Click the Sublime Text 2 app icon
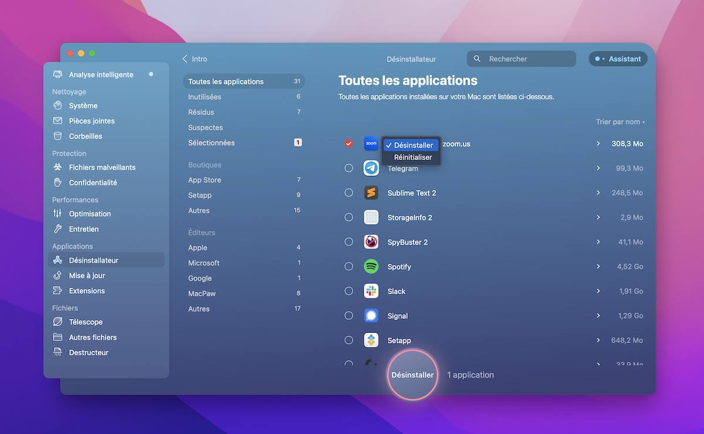Image resolution: width=704 pixels, height=434 pixels. tap(371, 193)
